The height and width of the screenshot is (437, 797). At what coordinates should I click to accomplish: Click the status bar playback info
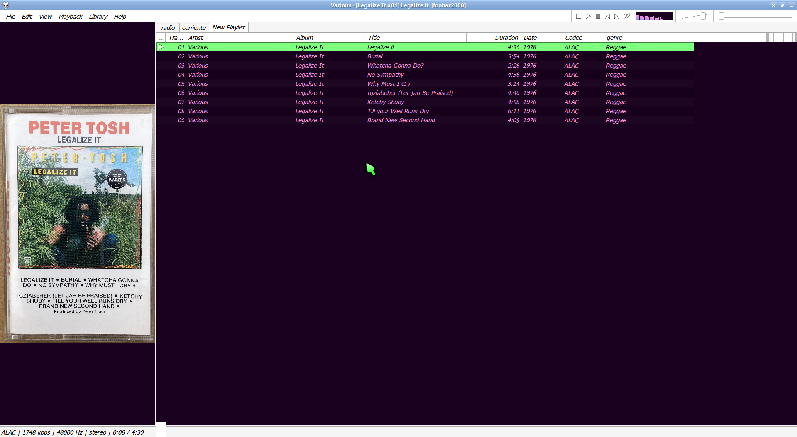[73, 432]
